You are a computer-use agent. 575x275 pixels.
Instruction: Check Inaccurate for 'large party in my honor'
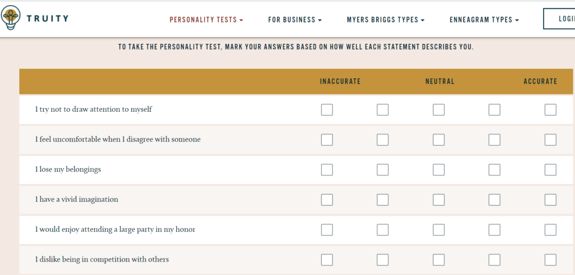(327, 229)
